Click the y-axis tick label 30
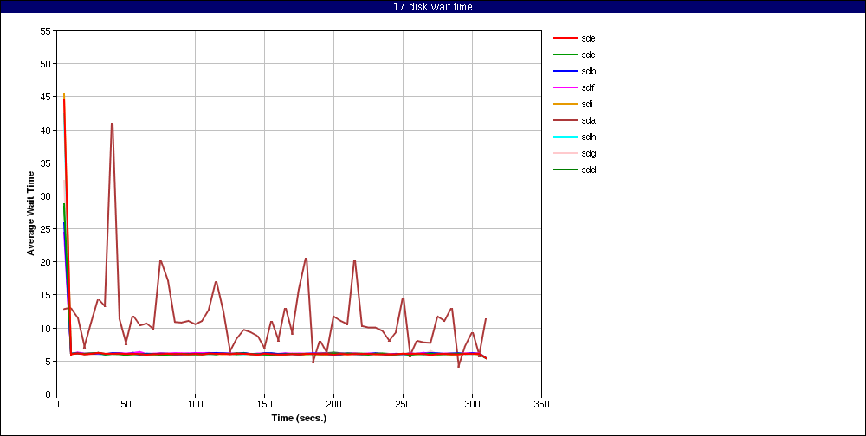The width and height of the screenshot is (866, 436). click(x=46, y=196)
